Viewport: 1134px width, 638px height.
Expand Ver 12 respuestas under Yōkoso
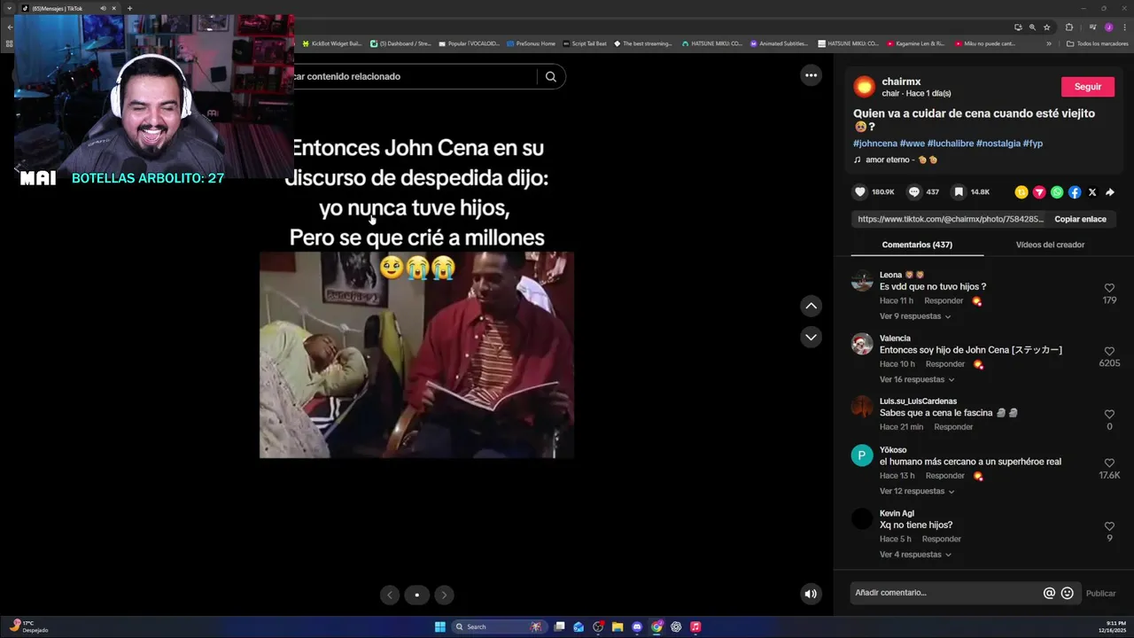(917, 491)
